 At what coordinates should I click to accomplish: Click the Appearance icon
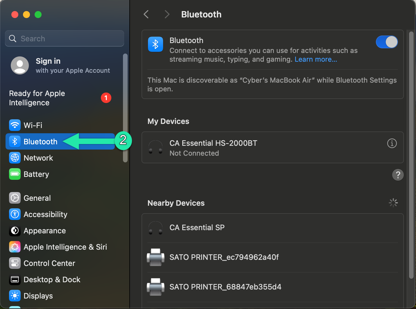15,231
